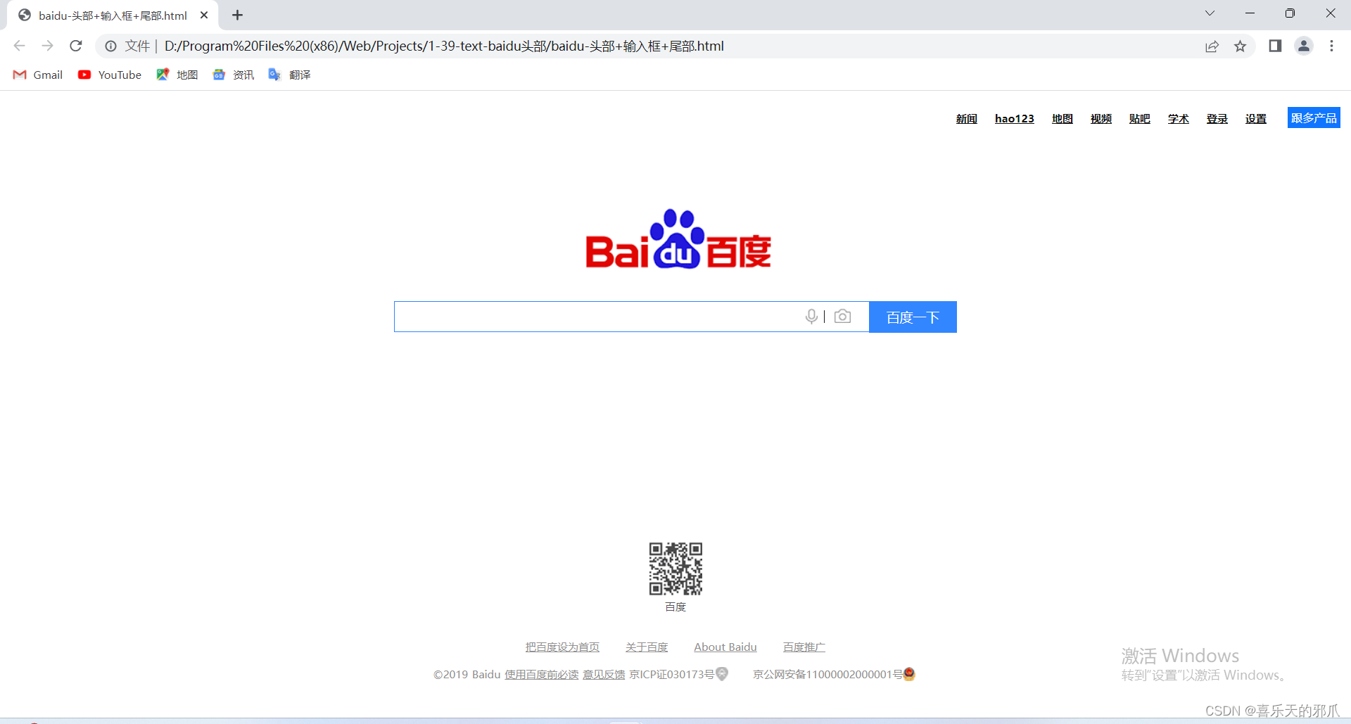Click the microphone voice search icon
The width and height of the screenshot is (1351, 724).
[811, 317]
